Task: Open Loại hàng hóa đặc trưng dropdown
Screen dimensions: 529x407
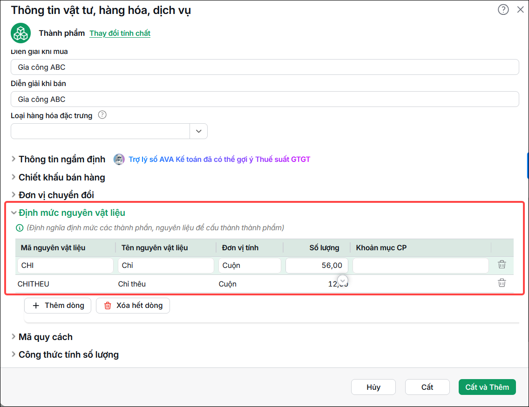Action: 198,131
